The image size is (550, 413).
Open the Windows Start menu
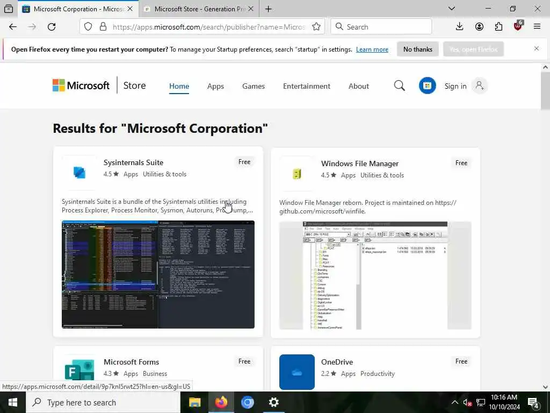(x=13, y=402)
